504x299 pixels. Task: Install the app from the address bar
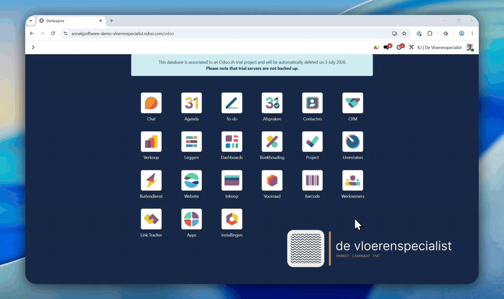(395, 33)
